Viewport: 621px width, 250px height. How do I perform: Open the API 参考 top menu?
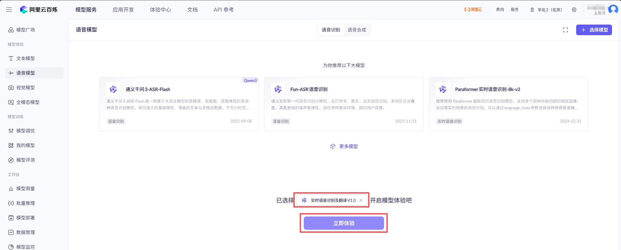(224, 10)
